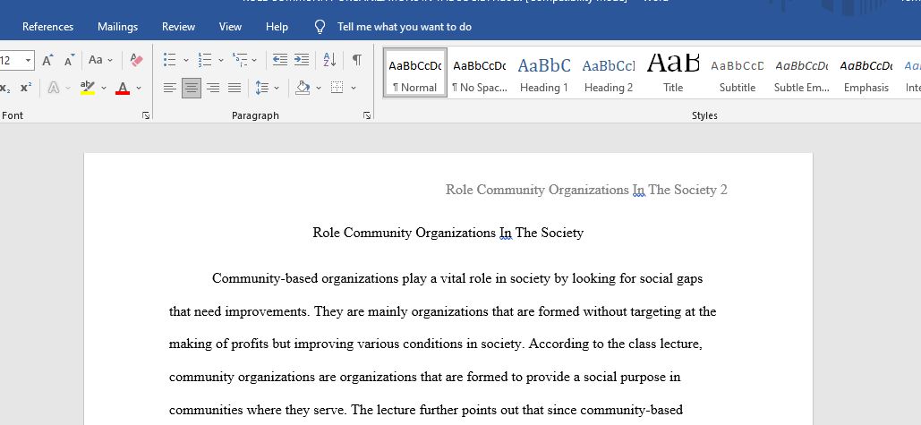The height and width of the screenshot is (425, 921).
Task: Click the Clear All Formatting eraser icon
Action: (x=136, y=60)
